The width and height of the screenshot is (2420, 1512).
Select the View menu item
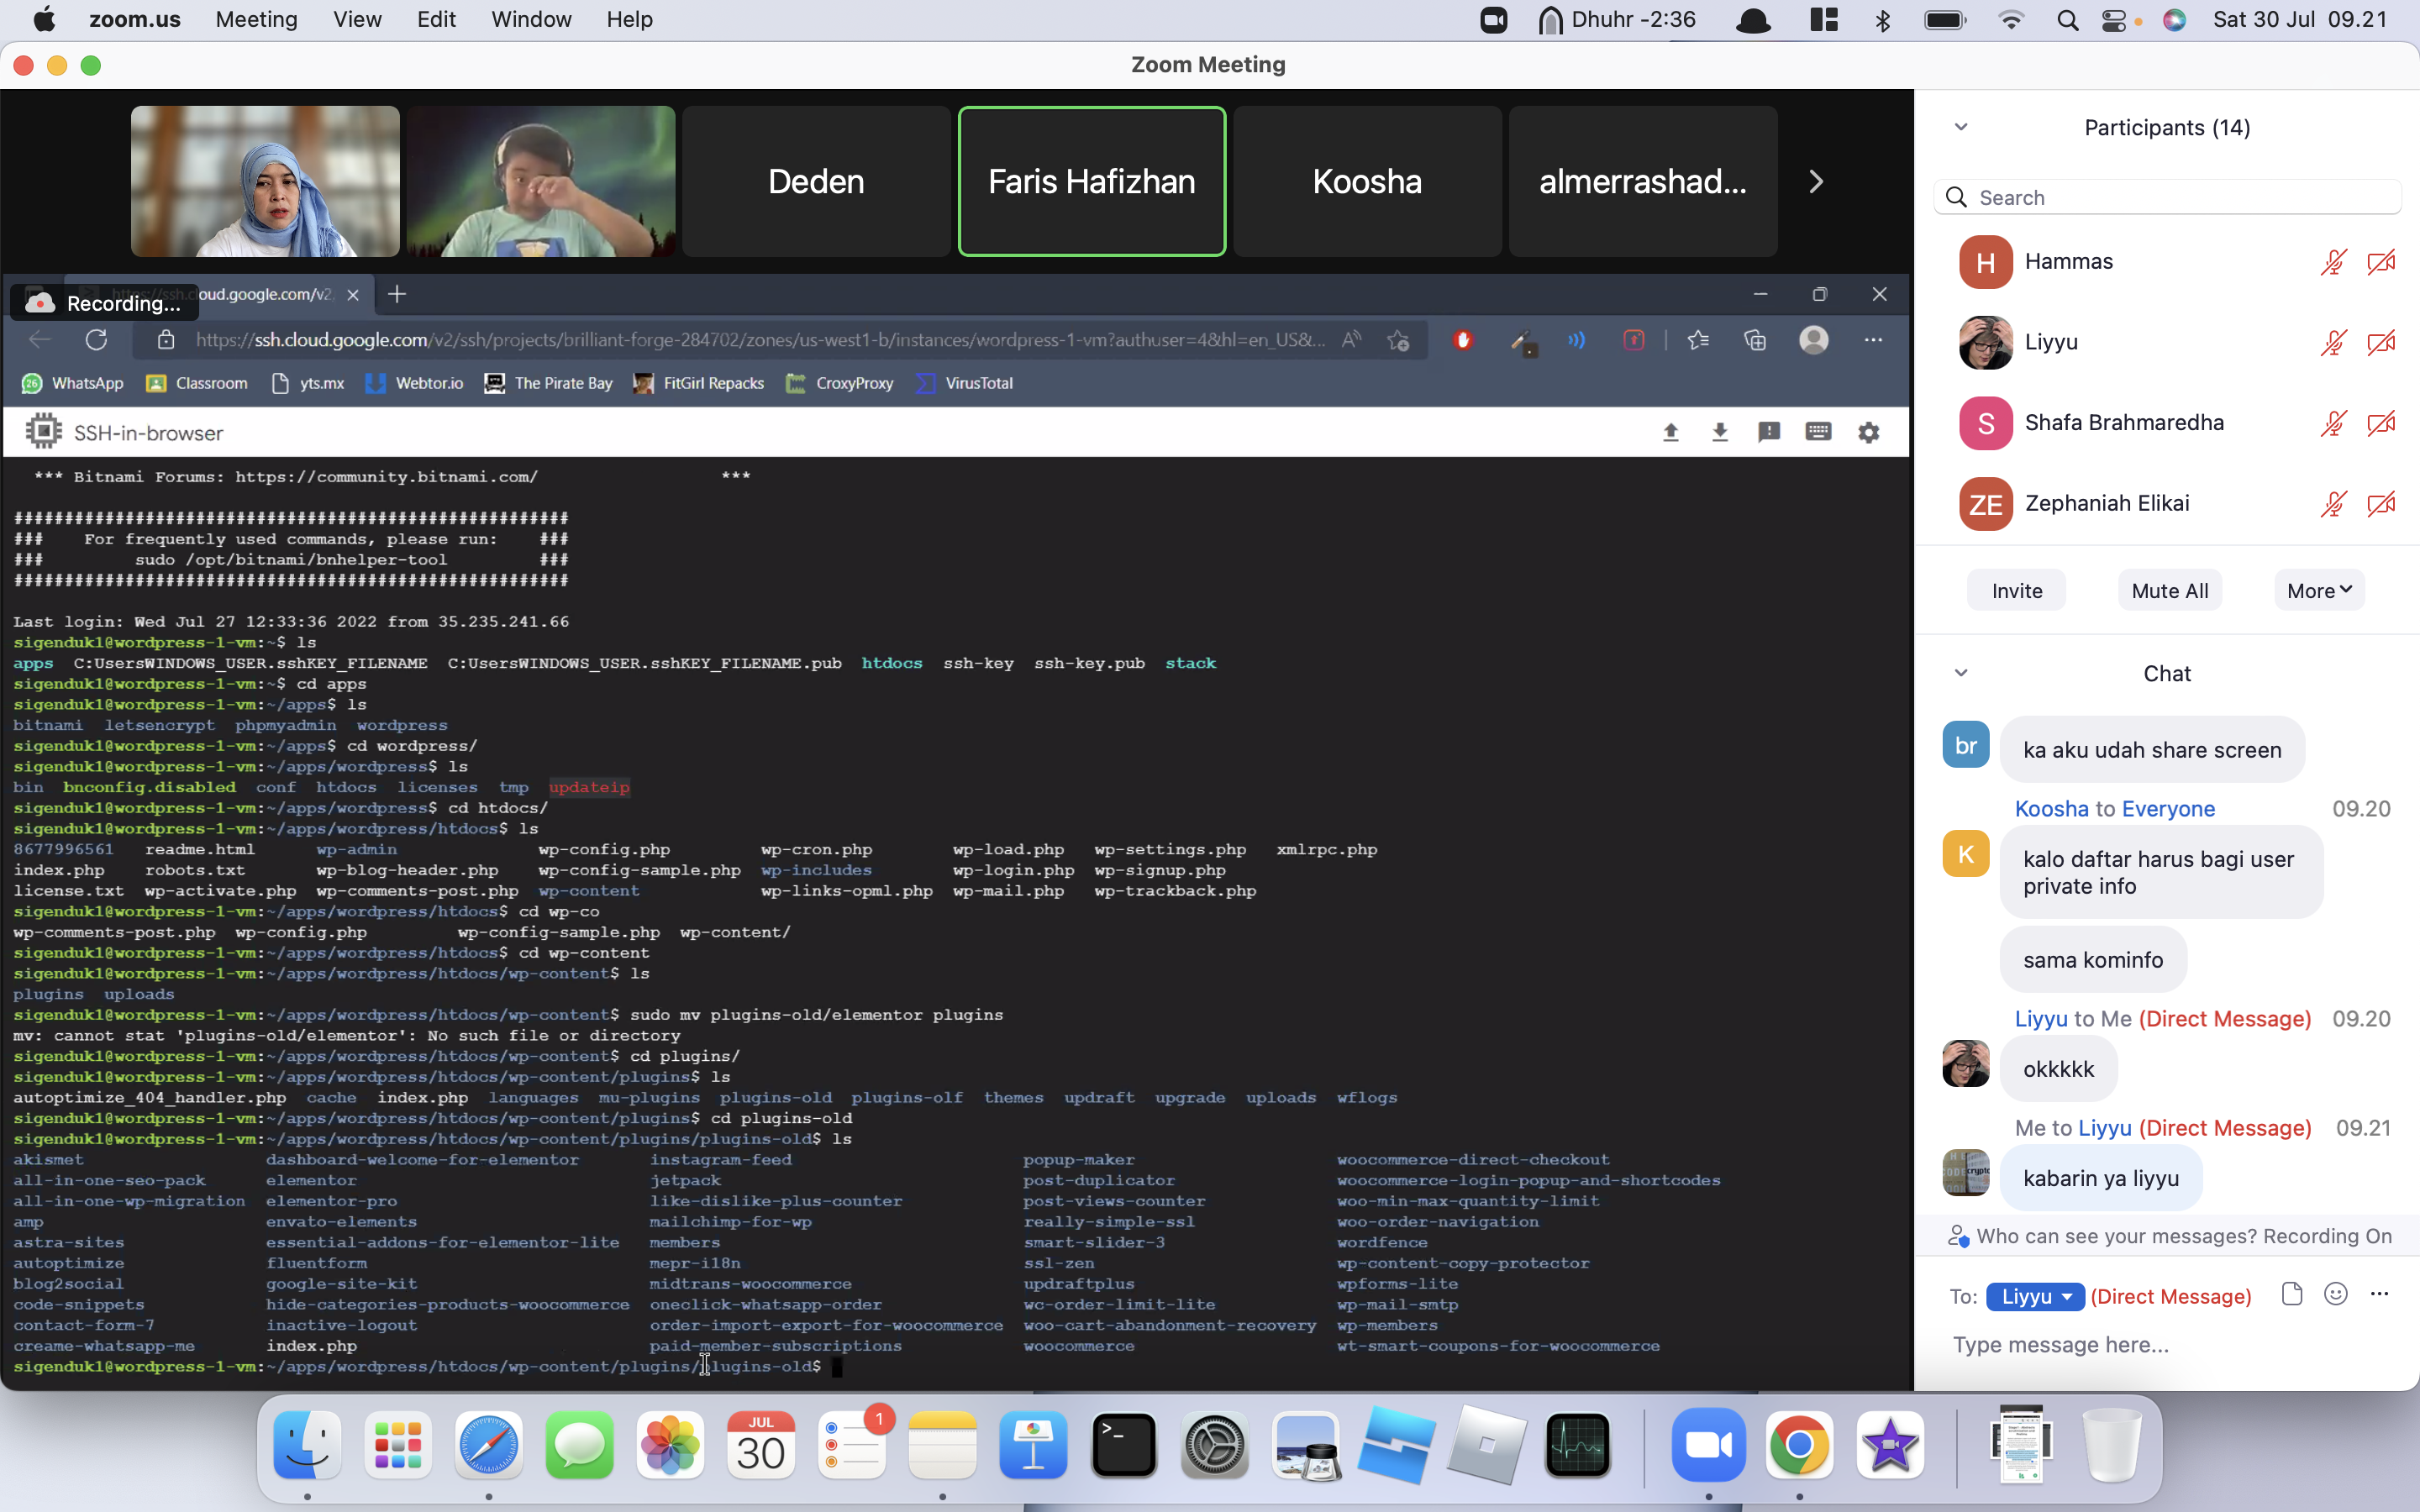(x=354, y=19)
